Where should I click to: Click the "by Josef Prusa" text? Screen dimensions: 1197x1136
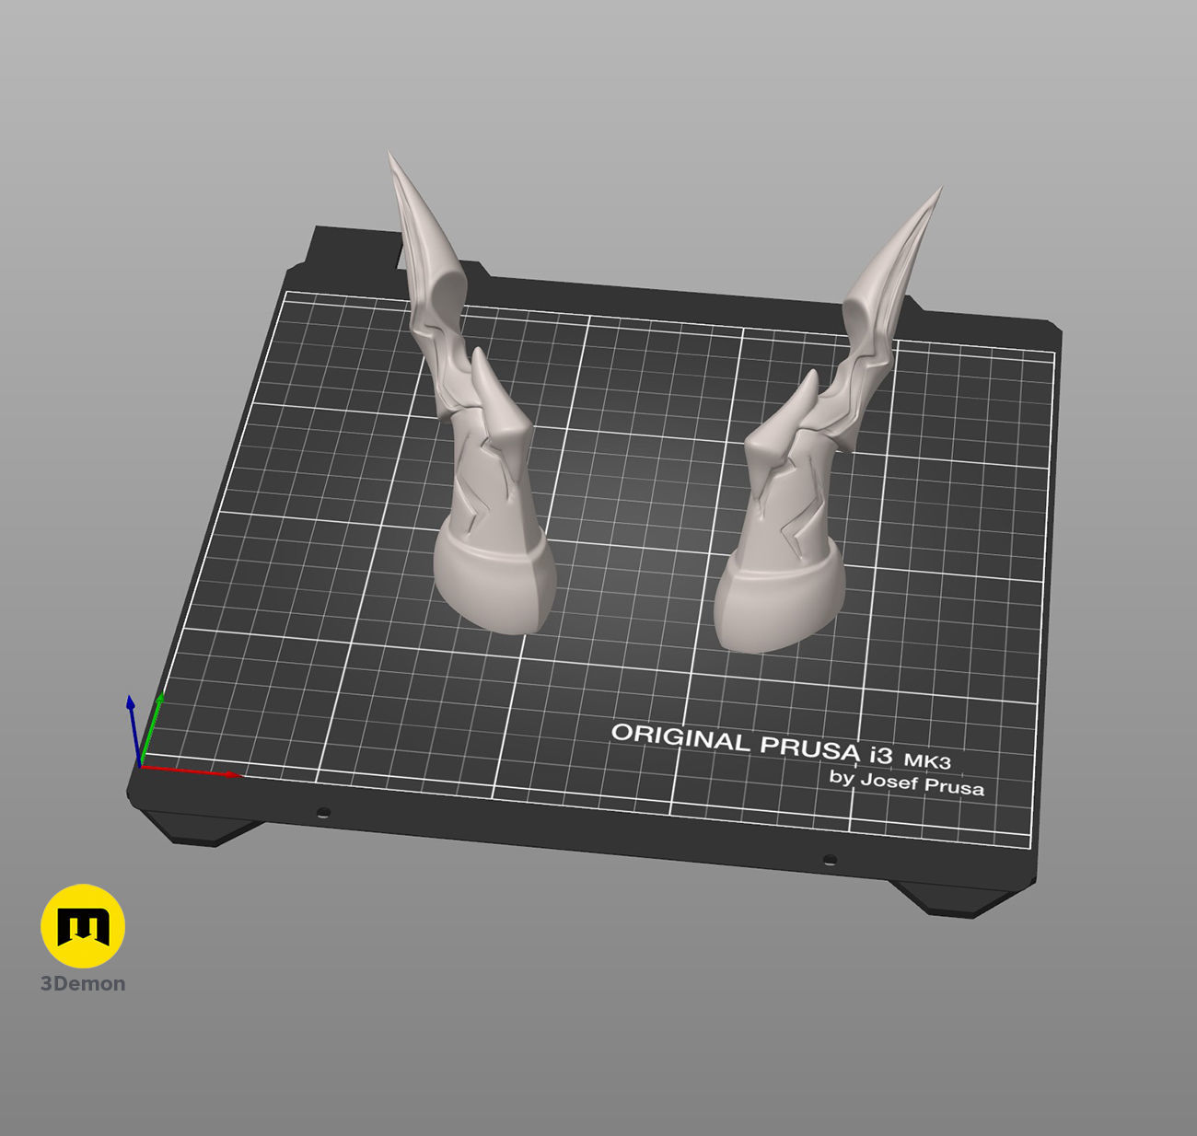point(906,783)
